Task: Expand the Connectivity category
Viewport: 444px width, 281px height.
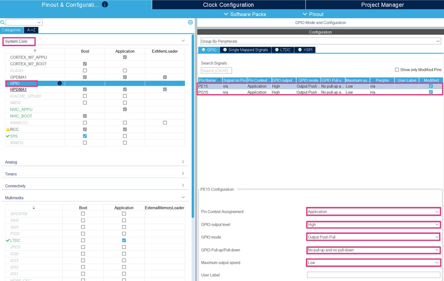Action: 183,185
